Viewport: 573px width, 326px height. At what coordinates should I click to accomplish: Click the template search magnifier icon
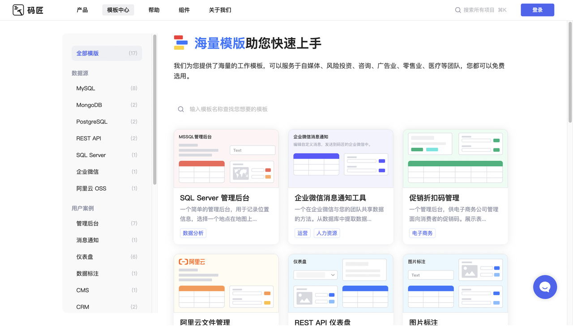click(x=181, y=109)
